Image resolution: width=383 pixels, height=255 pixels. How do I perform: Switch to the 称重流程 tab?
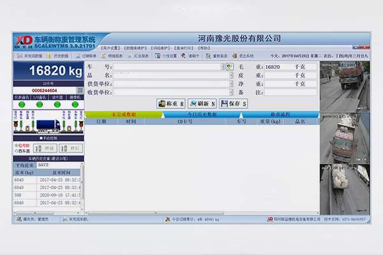click(280, 115)
